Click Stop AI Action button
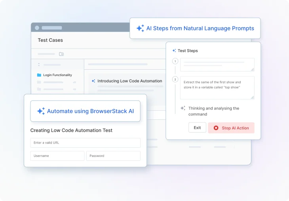Image resolution: width=289 pixels, height=201 pixels. pyautogui.click(x=231, y=128)
